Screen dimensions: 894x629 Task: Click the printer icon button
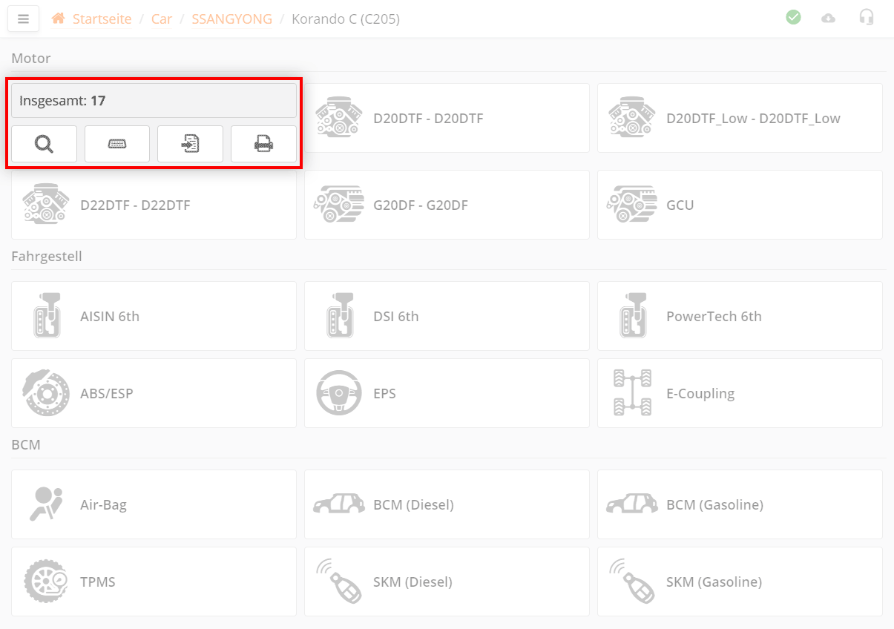click(263, 144)
